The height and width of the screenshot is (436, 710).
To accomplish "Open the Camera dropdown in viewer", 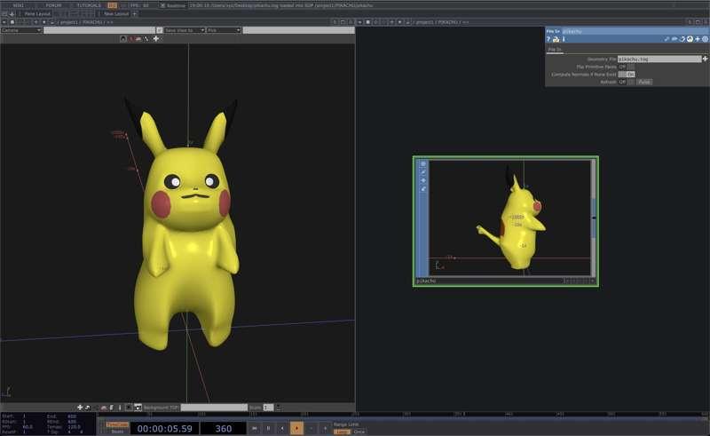I will (x=21, y=30).
